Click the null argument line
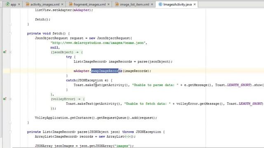This screenshot has height=148, width=264. (x=55, y=48)
